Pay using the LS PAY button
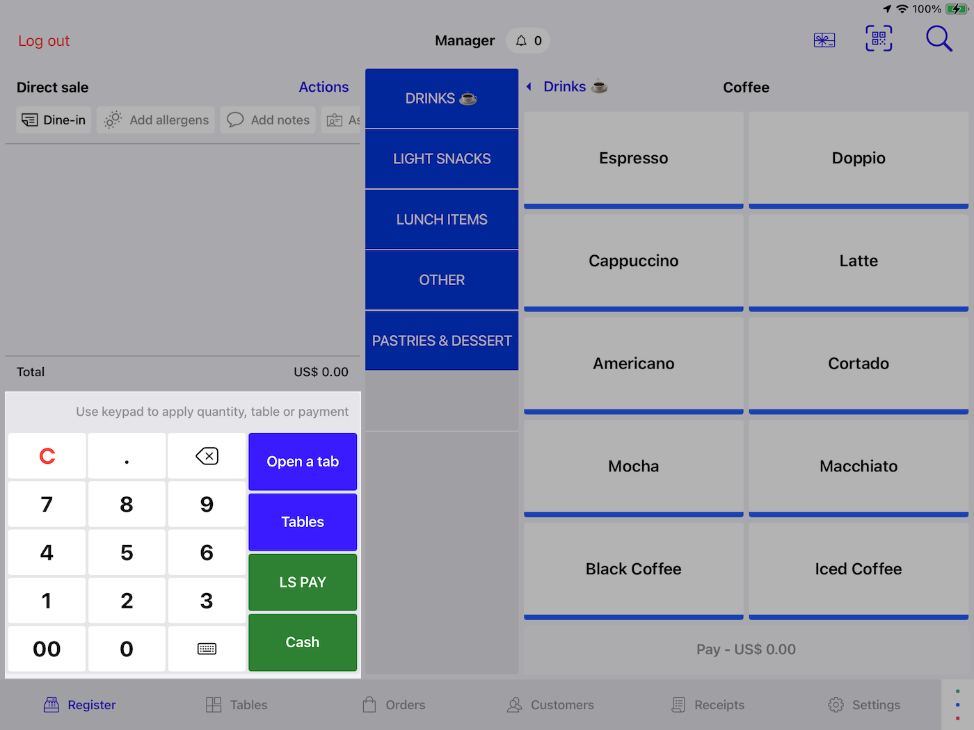The height and width of the screenshot is (730, 974). (302, 582)
